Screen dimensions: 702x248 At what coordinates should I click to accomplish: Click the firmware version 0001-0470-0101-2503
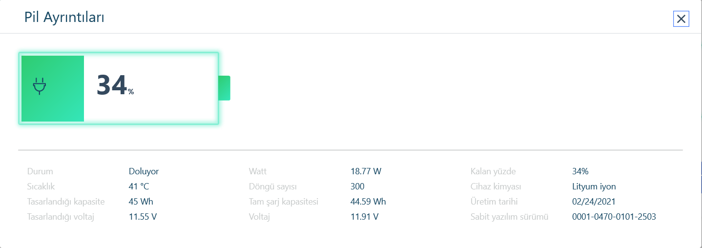pyautogui.click(x=614, y=217)
